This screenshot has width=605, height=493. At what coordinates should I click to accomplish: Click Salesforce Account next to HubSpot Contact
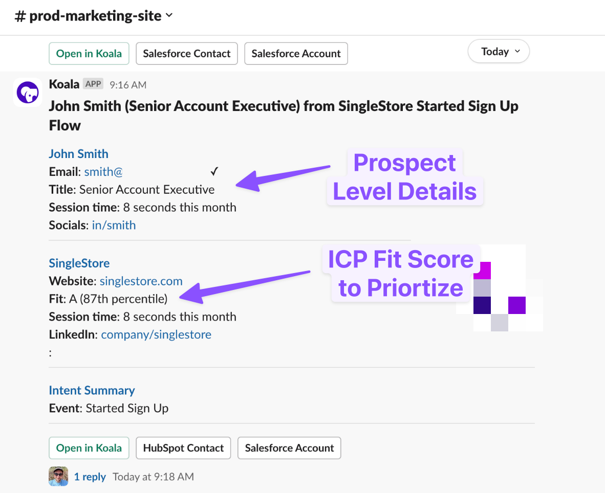289,448
